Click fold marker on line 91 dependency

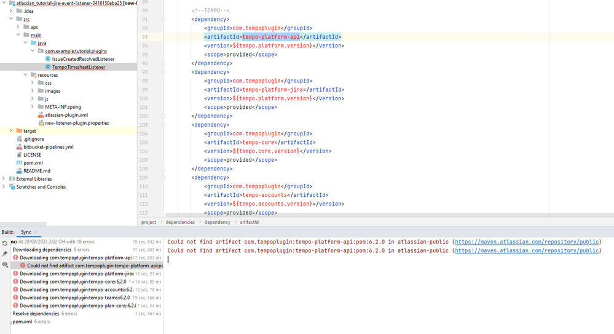pyautogui.click(x=163, y=19)
